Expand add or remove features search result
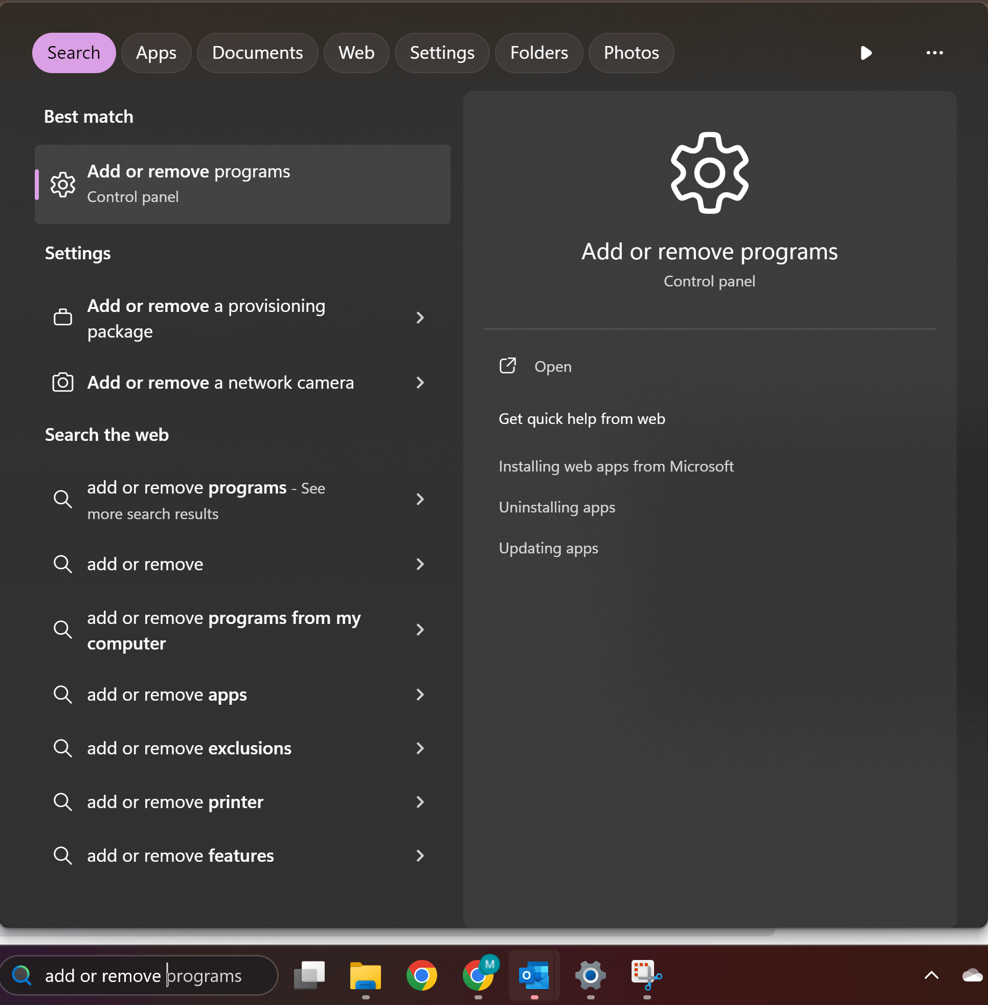 [420, 855]
